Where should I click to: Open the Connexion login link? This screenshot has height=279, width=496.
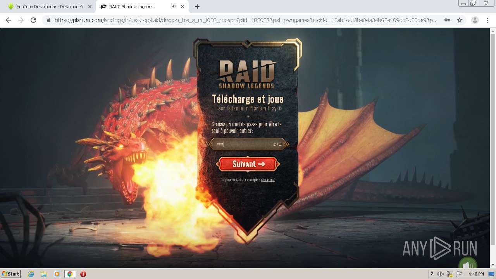pos(268,180)
